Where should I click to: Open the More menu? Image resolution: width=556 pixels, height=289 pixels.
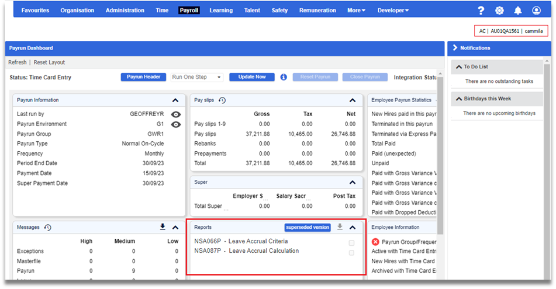click(x=356, y=11)
